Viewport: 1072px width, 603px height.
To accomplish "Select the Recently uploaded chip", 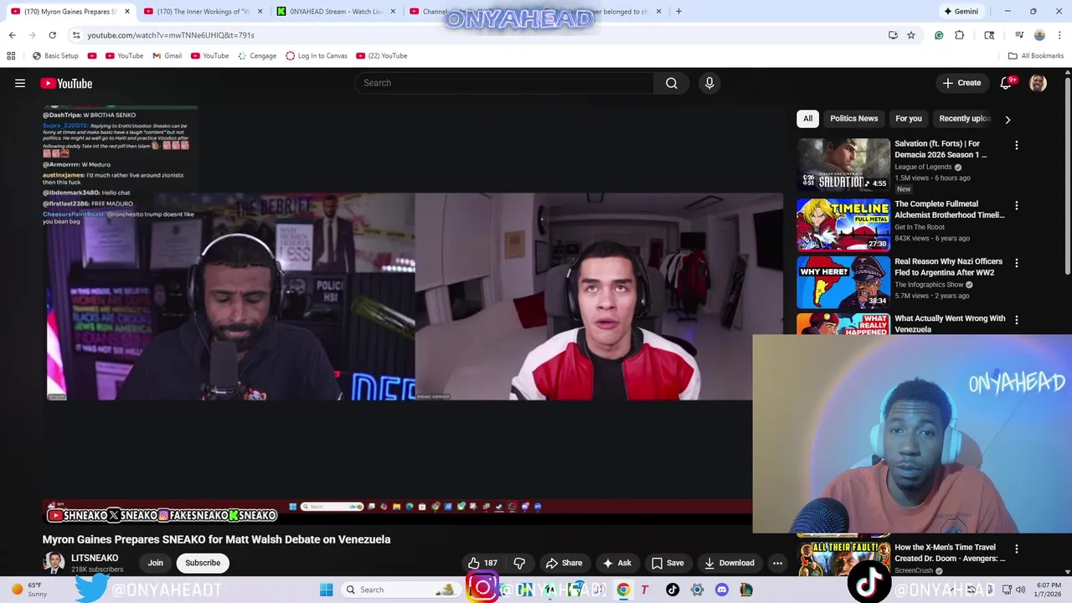I will pos(965,119).
